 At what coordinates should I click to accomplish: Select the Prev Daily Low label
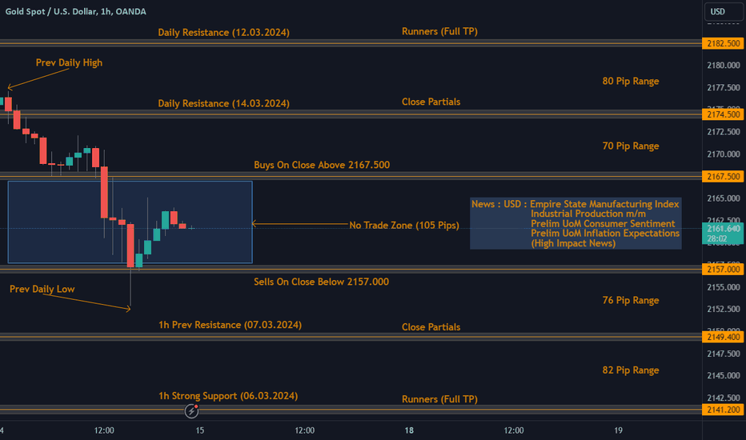coord(42,290)
